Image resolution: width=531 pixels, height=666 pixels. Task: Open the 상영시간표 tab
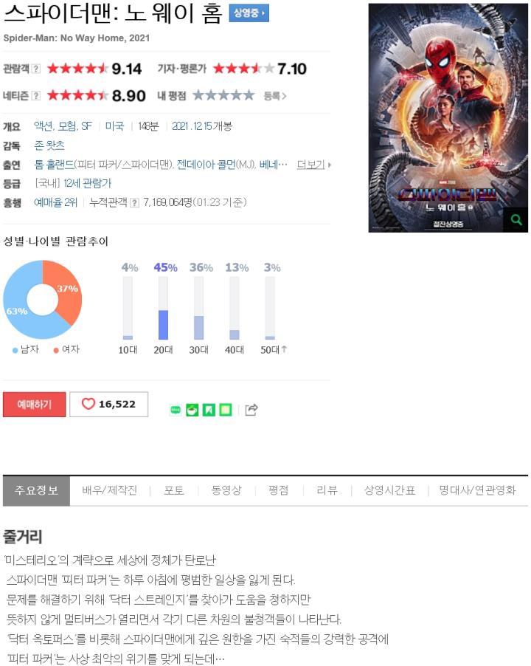pyautogui.click(x=389, y=490)
